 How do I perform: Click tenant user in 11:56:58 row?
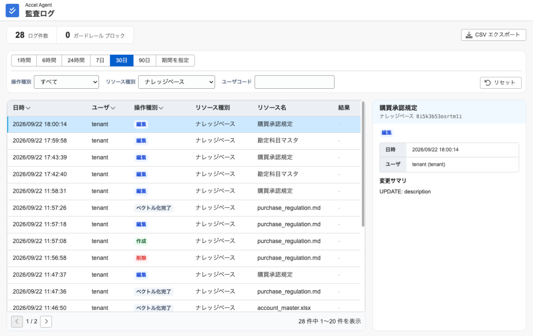(x=100, y=258)
